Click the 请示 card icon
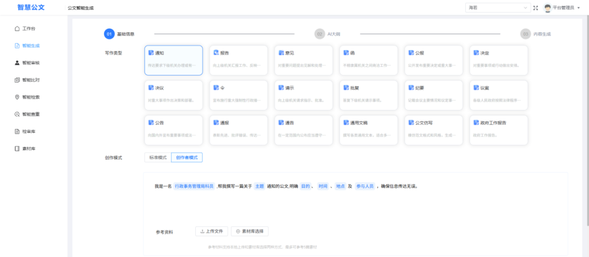Viewport: 589px width, 257px height. click(281, 88)
